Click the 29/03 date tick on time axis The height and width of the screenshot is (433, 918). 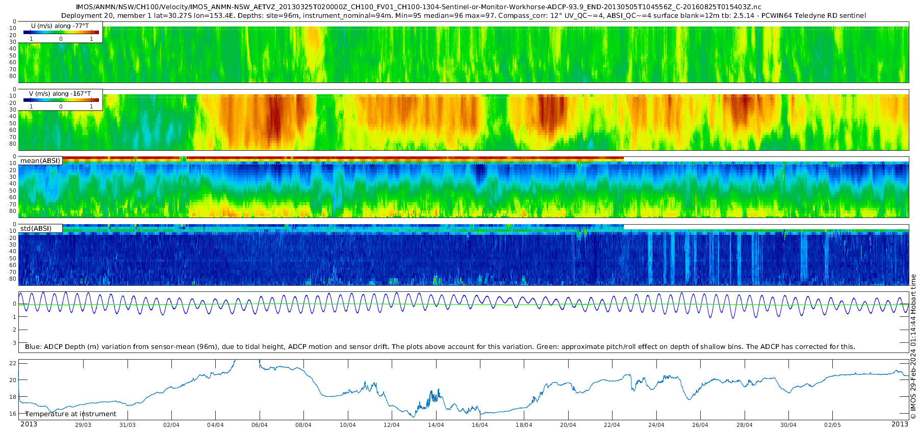coord(83,425)
